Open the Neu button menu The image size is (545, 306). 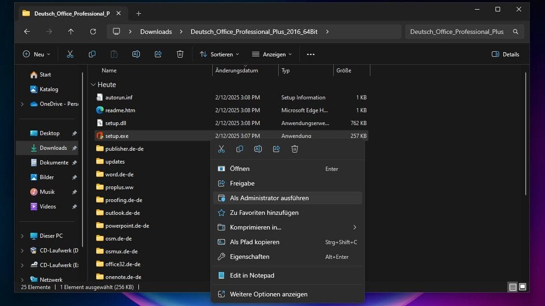pyautogui.click(x=37, y=54)
